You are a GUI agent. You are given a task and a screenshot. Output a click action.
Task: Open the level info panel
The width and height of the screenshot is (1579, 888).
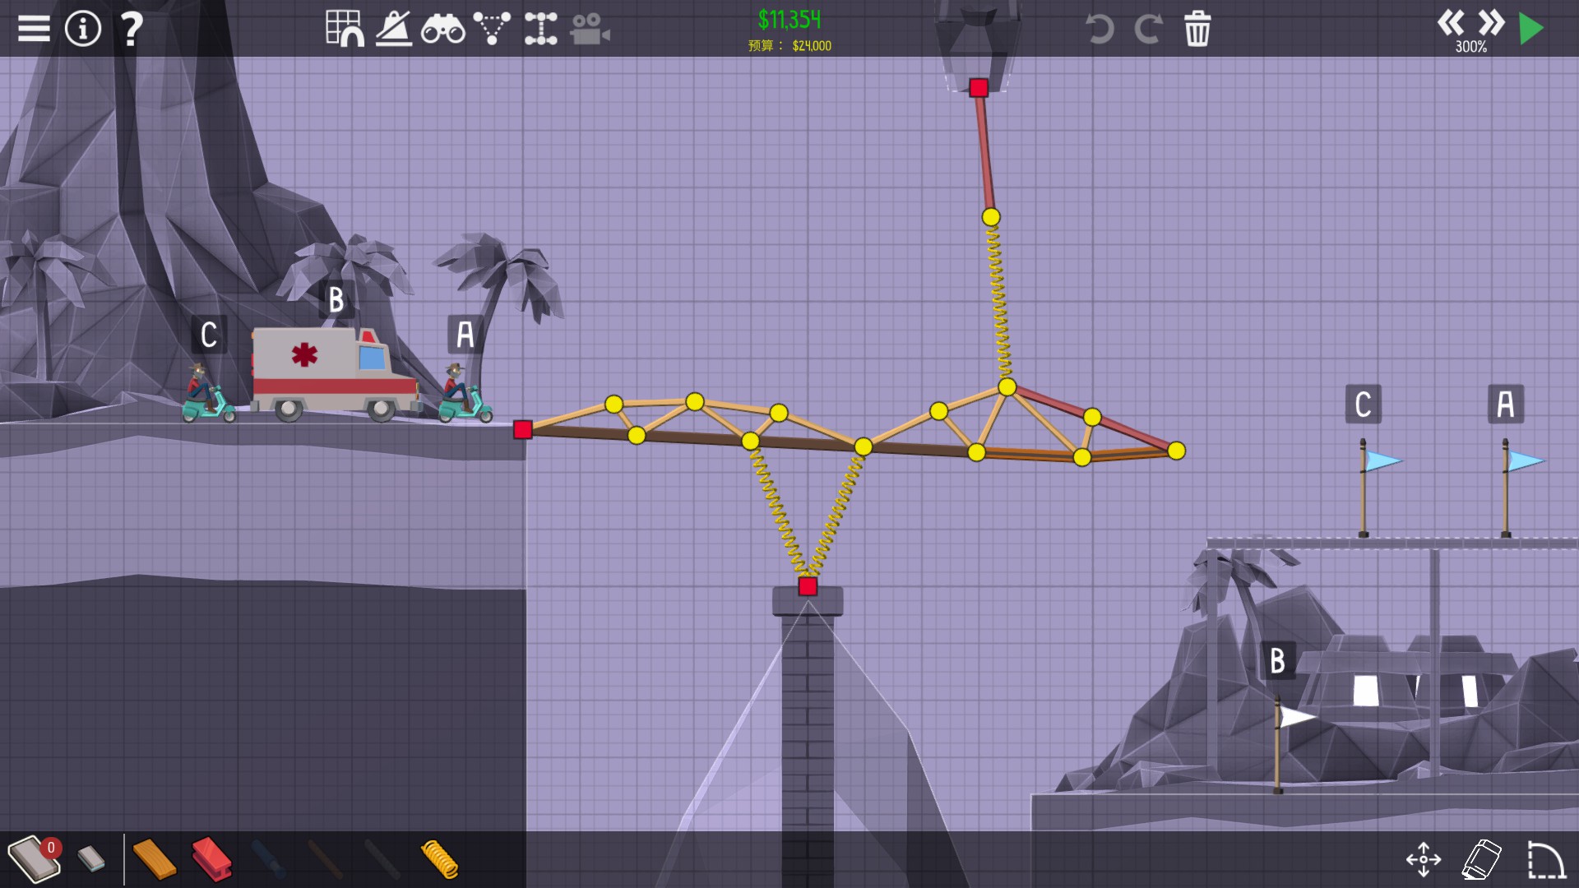click(x=82, y=29)
